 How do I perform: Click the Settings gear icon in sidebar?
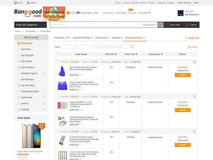point(19,110)
